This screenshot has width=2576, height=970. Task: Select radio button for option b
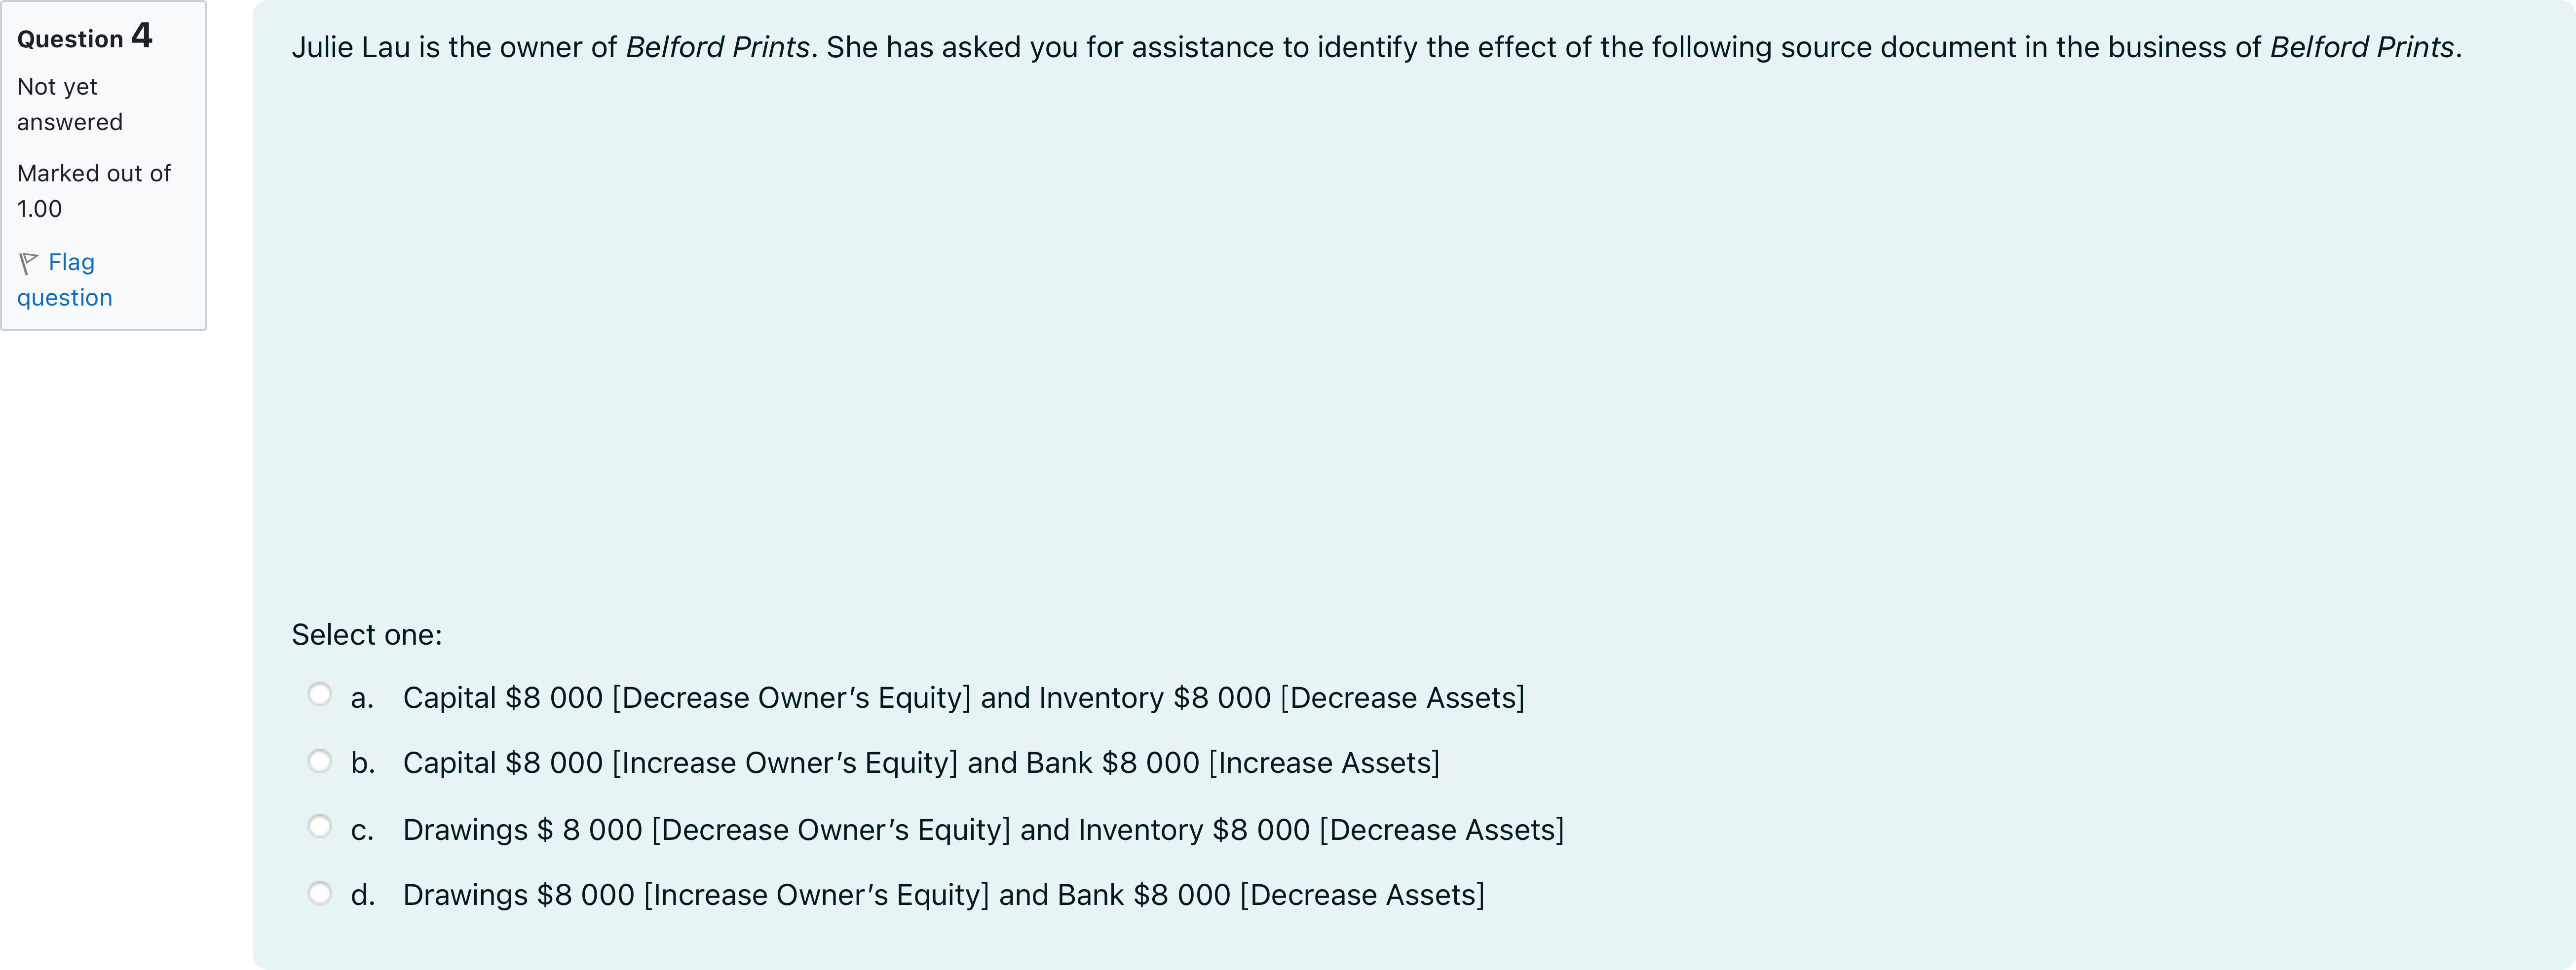(319, 761)
